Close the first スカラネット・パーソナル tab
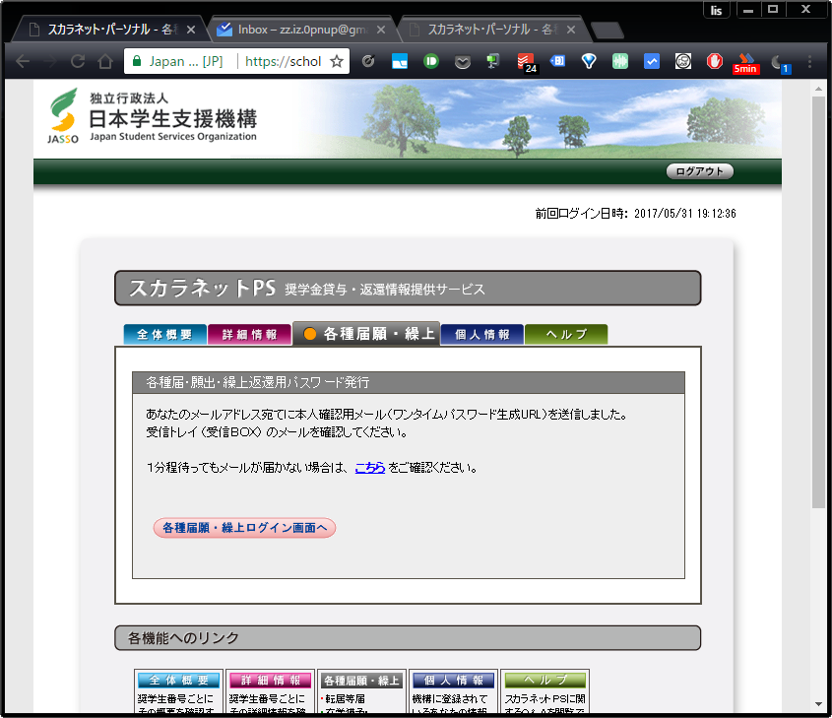This screenshot has height=718, width=832. pyautogui.click(x=191, y=30)
